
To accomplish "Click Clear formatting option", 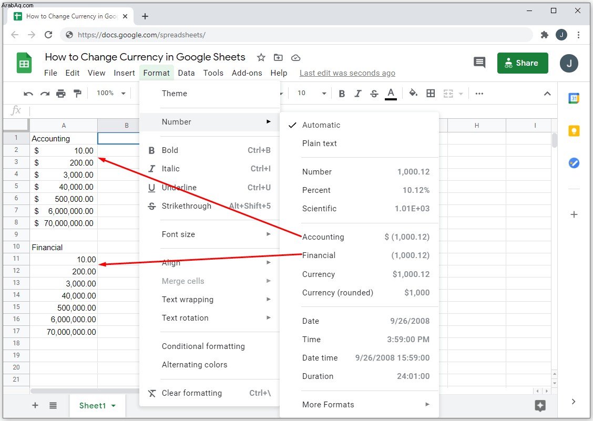I will [x=210, y=393].
